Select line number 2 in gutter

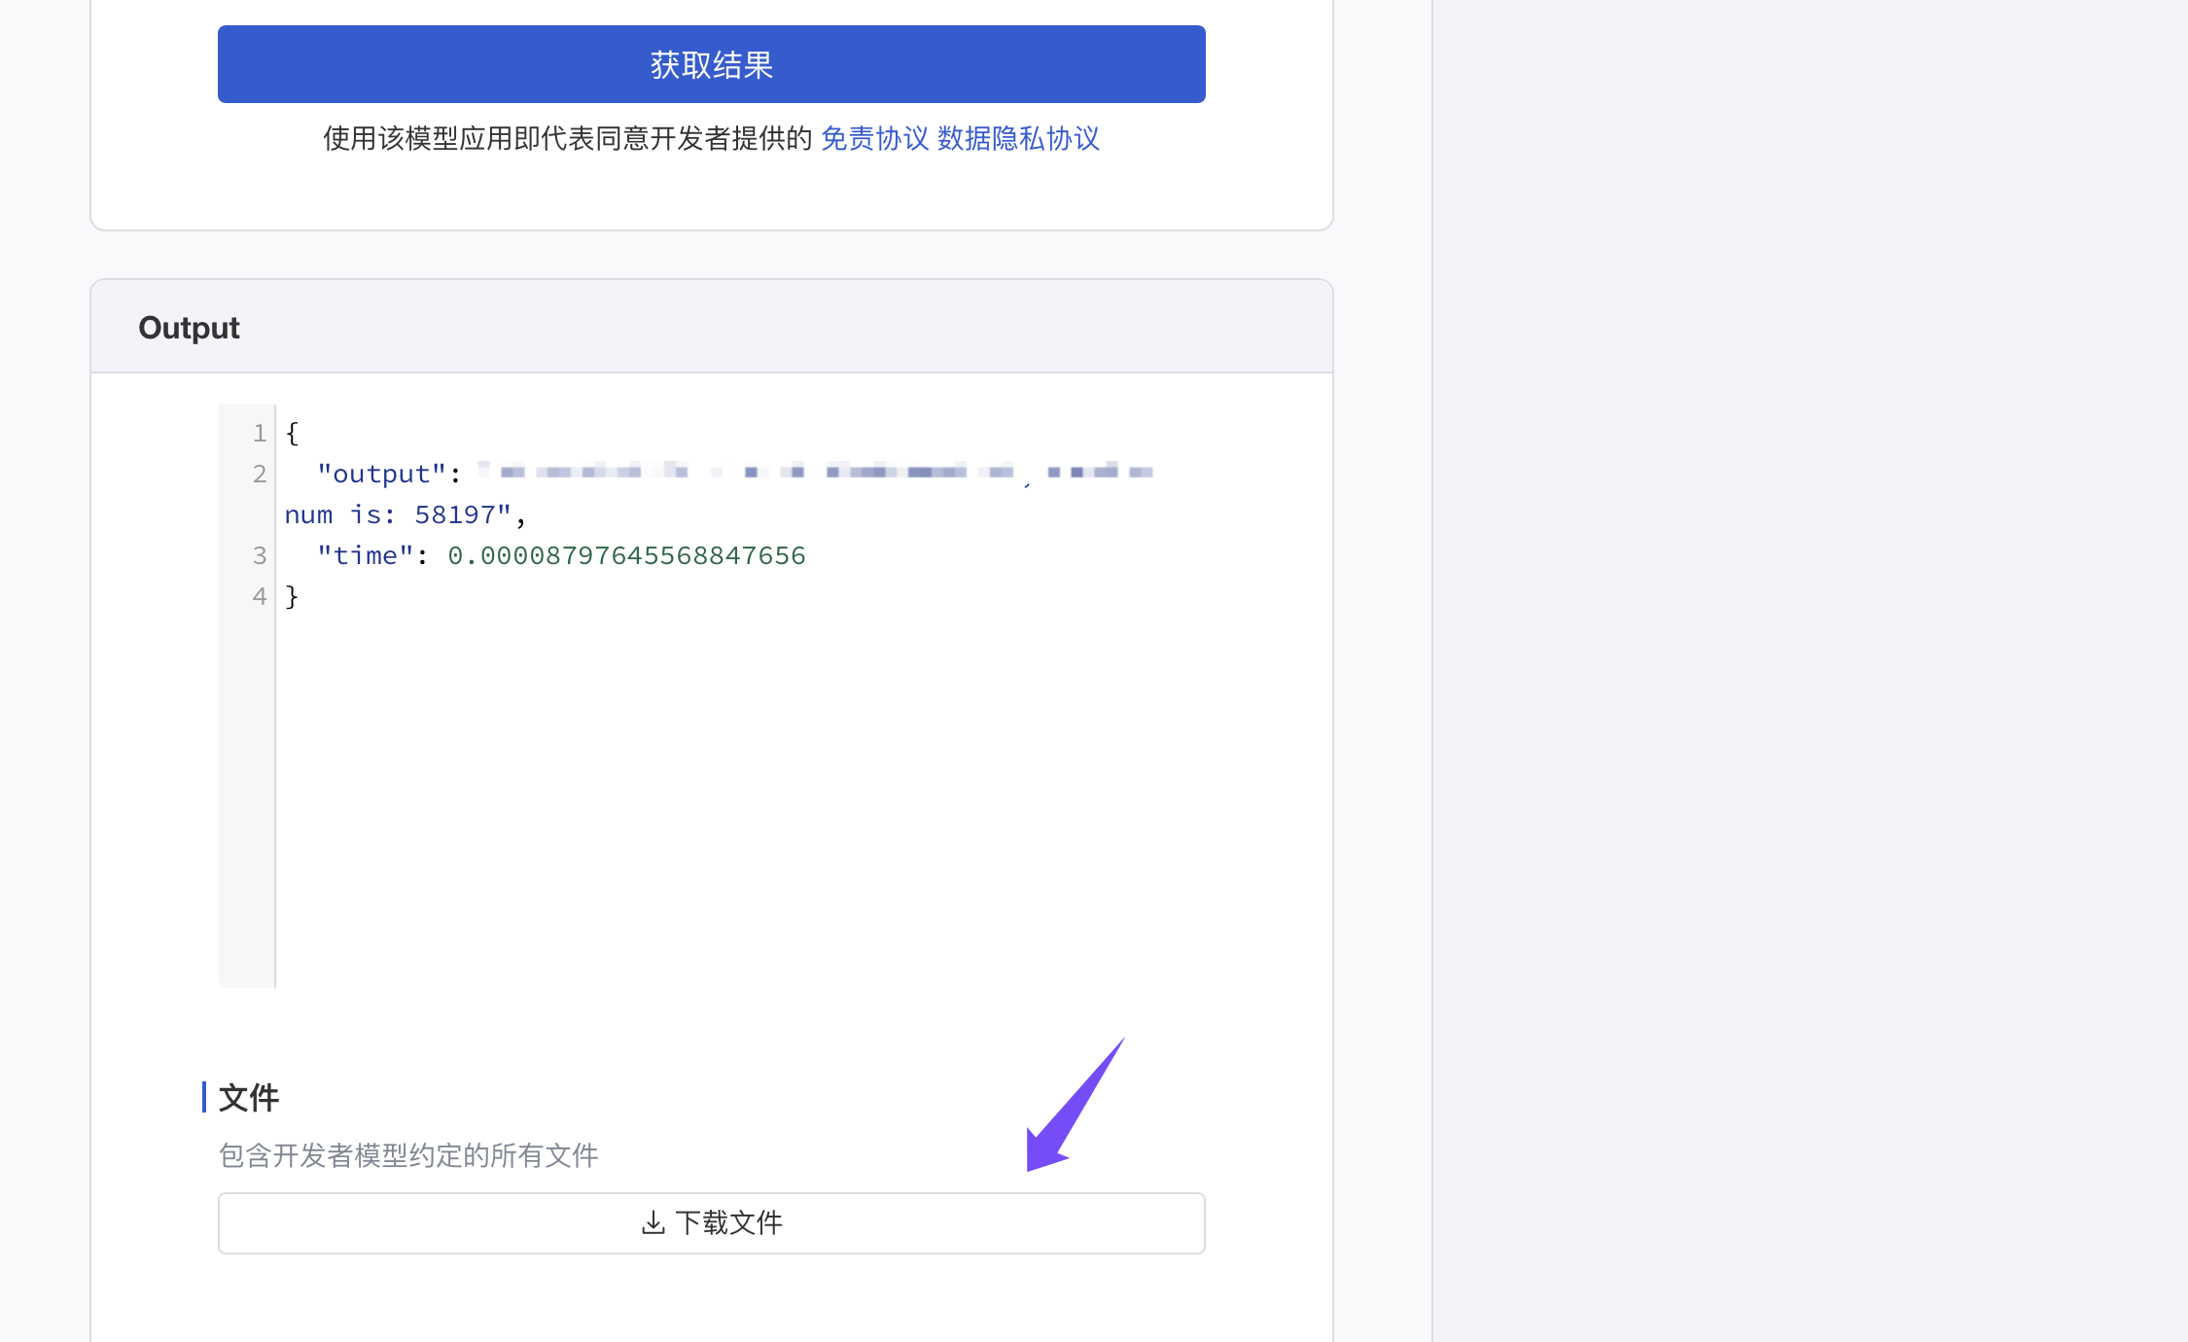click(259, 474)
